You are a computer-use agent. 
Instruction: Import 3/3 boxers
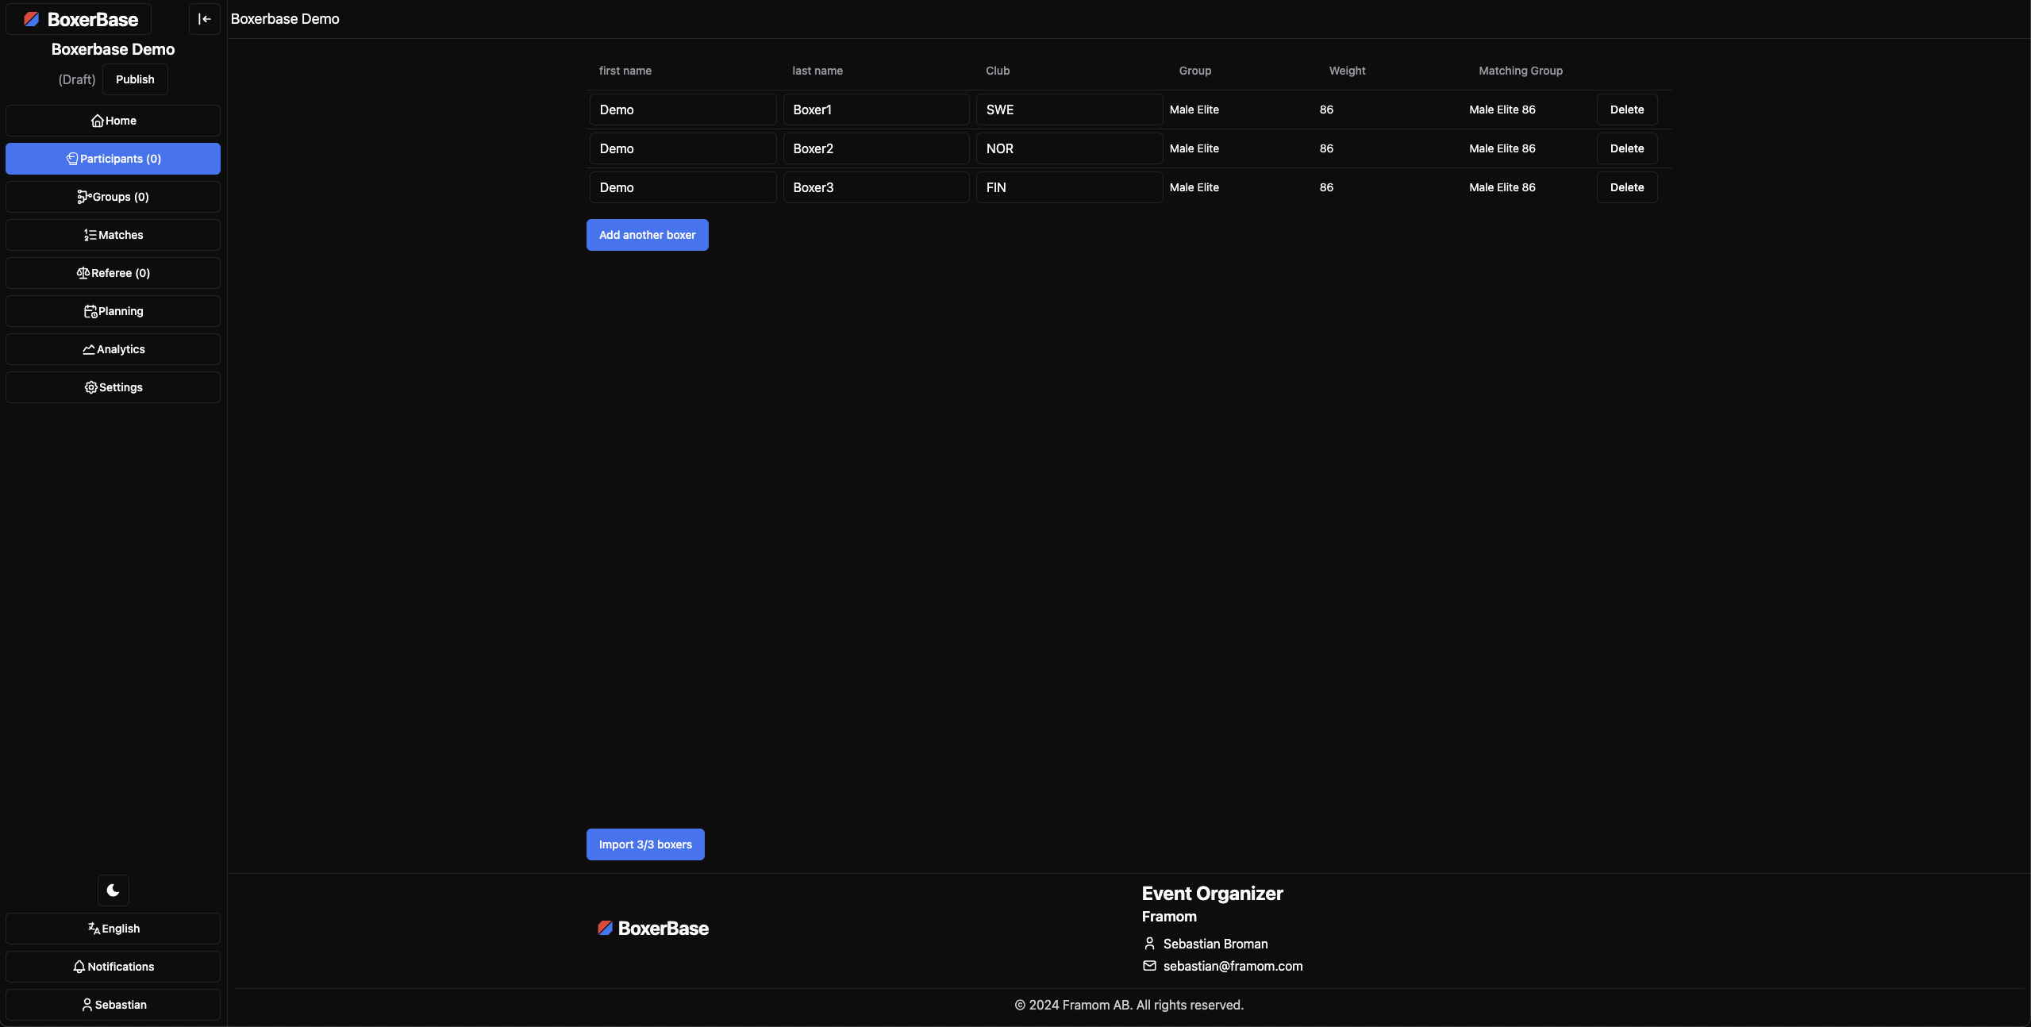click(645, 844)
